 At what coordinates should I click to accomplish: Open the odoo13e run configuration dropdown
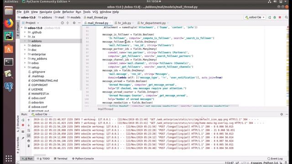click(x=255, y=17)
